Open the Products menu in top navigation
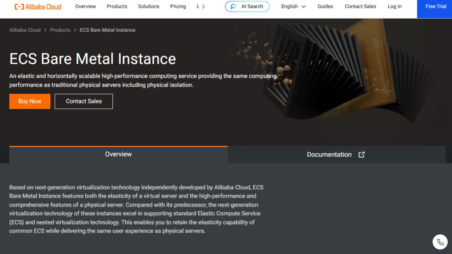This screenshot has height=254, width=452. coord(117,7)
